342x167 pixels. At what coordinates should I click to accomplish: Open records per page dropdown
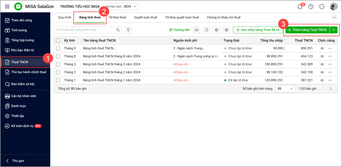pos(285,89)
